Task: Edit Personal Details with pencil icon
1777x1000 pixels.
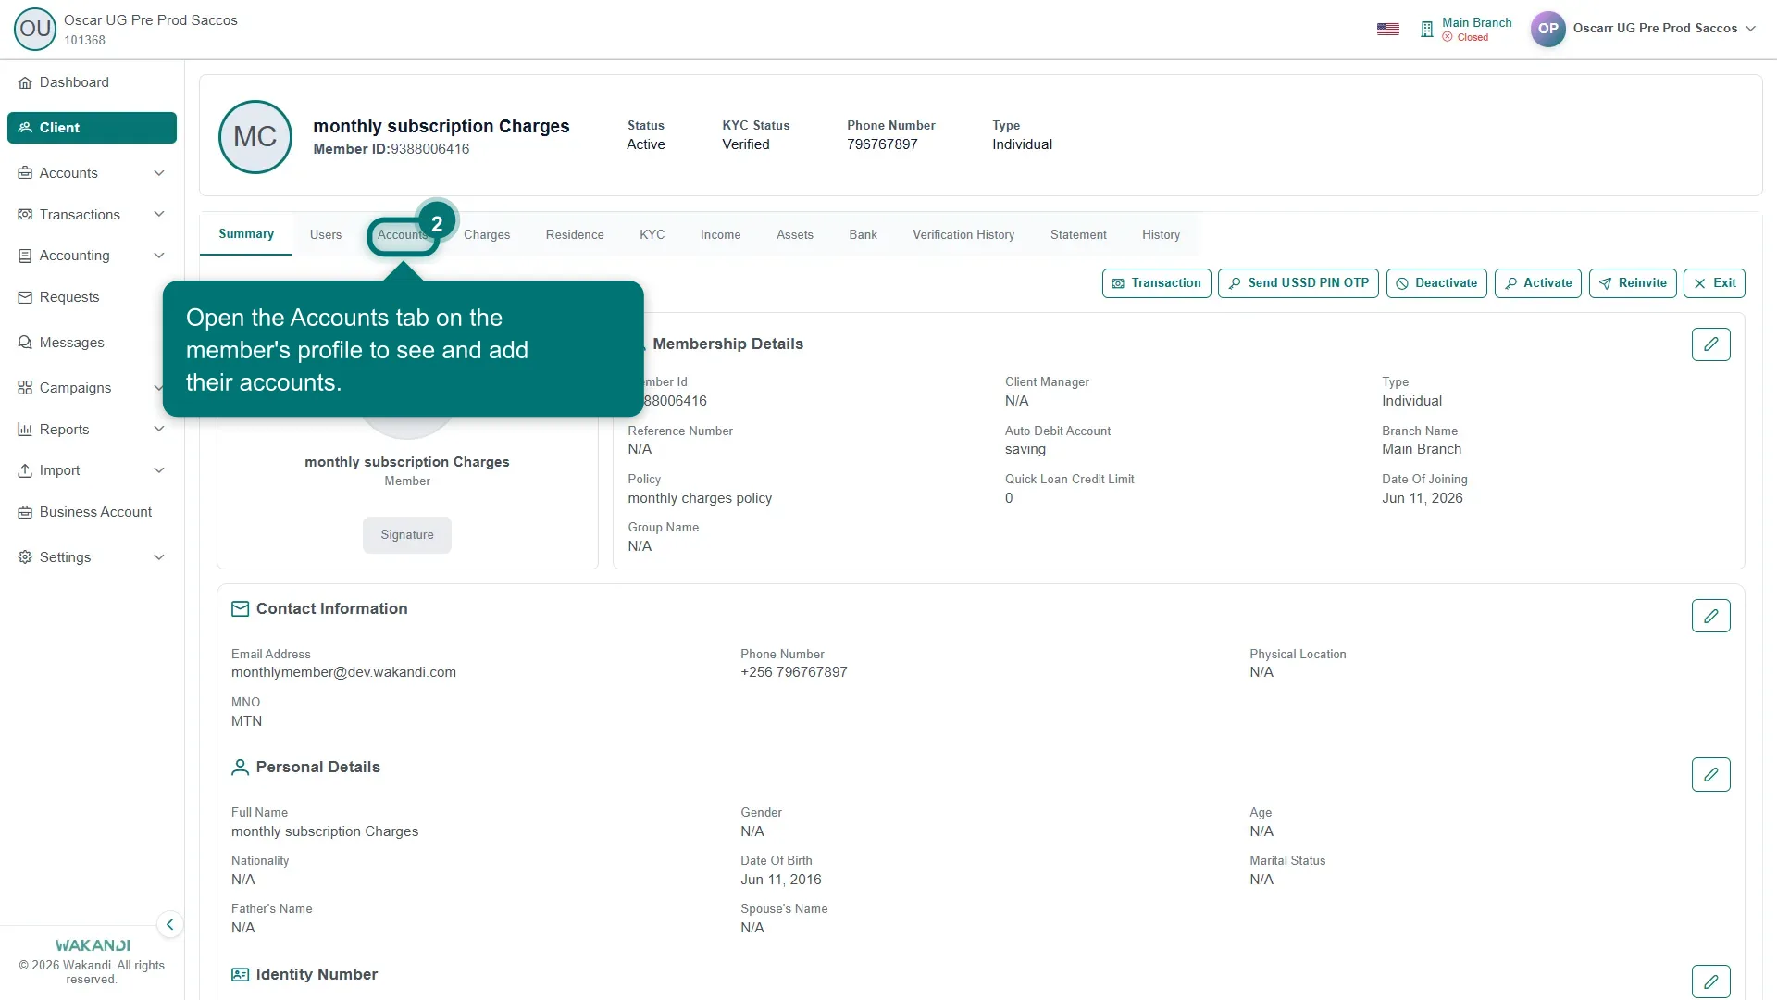Action: point(1710,774)
